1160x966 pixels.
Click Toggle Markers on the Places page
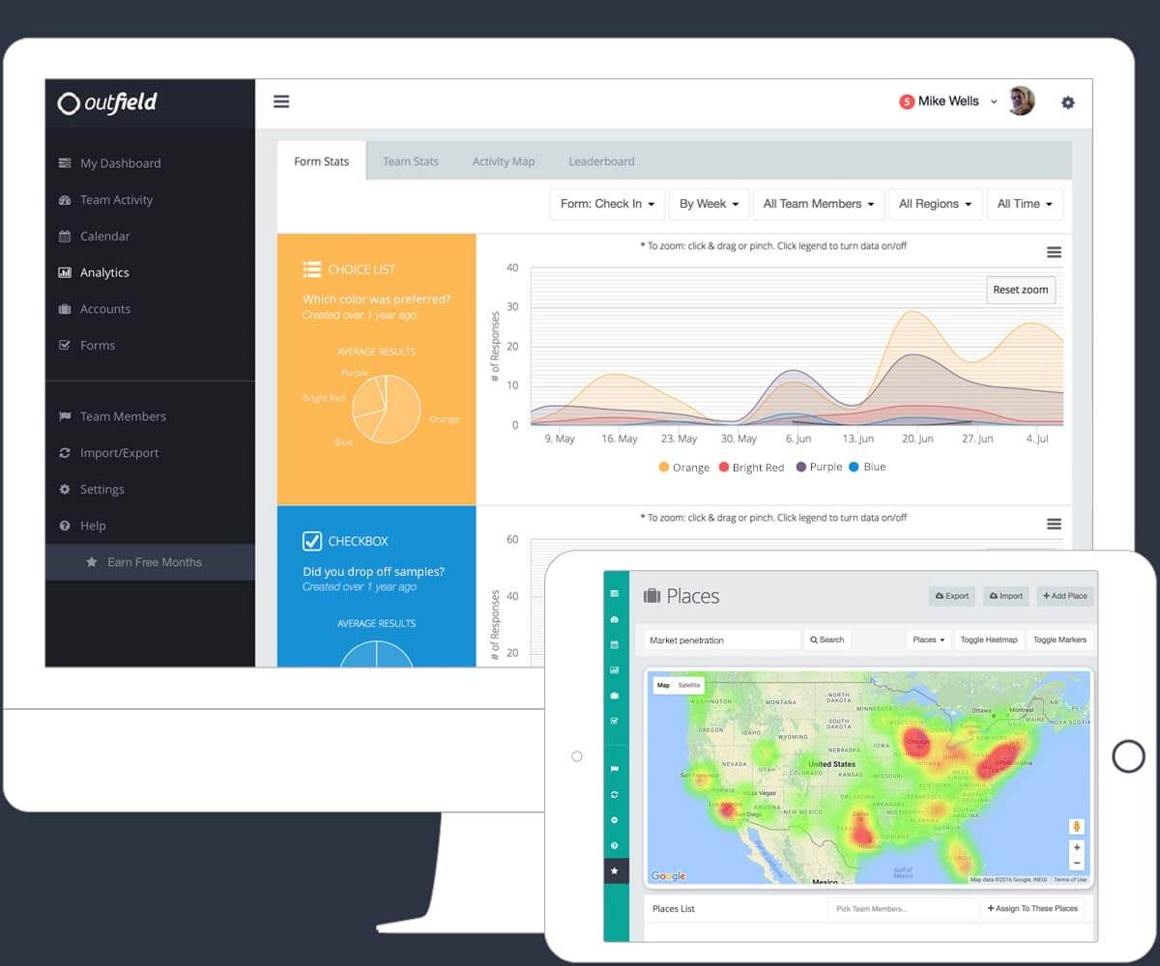(x=1059, y=639)
